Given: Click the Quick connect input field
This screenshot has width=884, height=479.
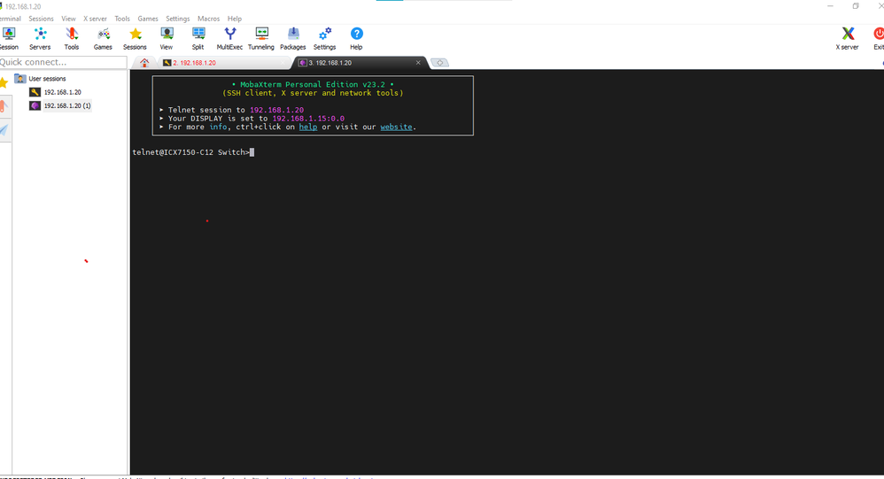Looking at the screenshot, I should pyautogui.click(x=62, y=62).
